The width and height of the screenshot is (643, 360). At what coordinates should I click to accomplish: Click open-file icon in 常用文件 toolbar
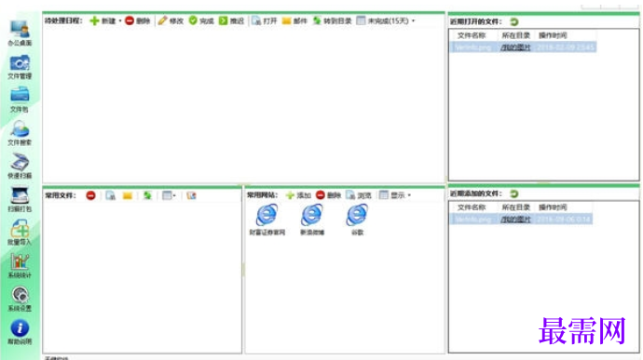point(110,195)
